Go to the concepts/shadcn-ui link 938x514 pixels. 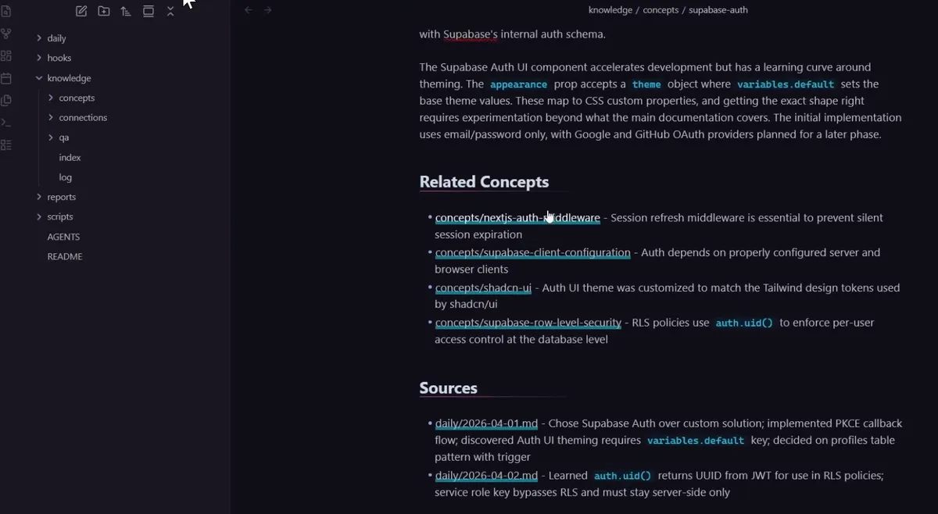coord(483,287)
